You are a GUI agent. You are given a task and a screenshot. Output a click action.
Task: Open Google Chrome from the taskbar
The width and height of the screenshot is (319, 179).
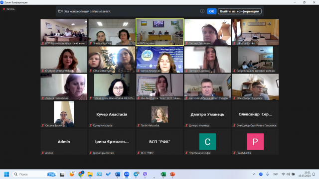point(81,174)
